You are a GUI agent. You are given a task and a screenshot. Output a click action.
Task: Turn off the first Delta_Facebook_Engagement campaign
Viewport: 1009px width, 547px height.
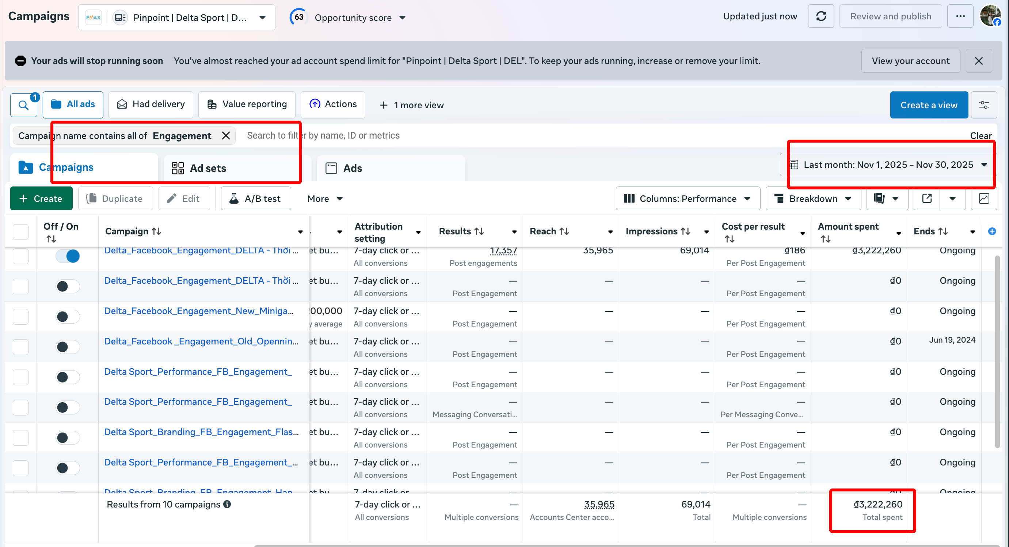(x=67, y=256)
